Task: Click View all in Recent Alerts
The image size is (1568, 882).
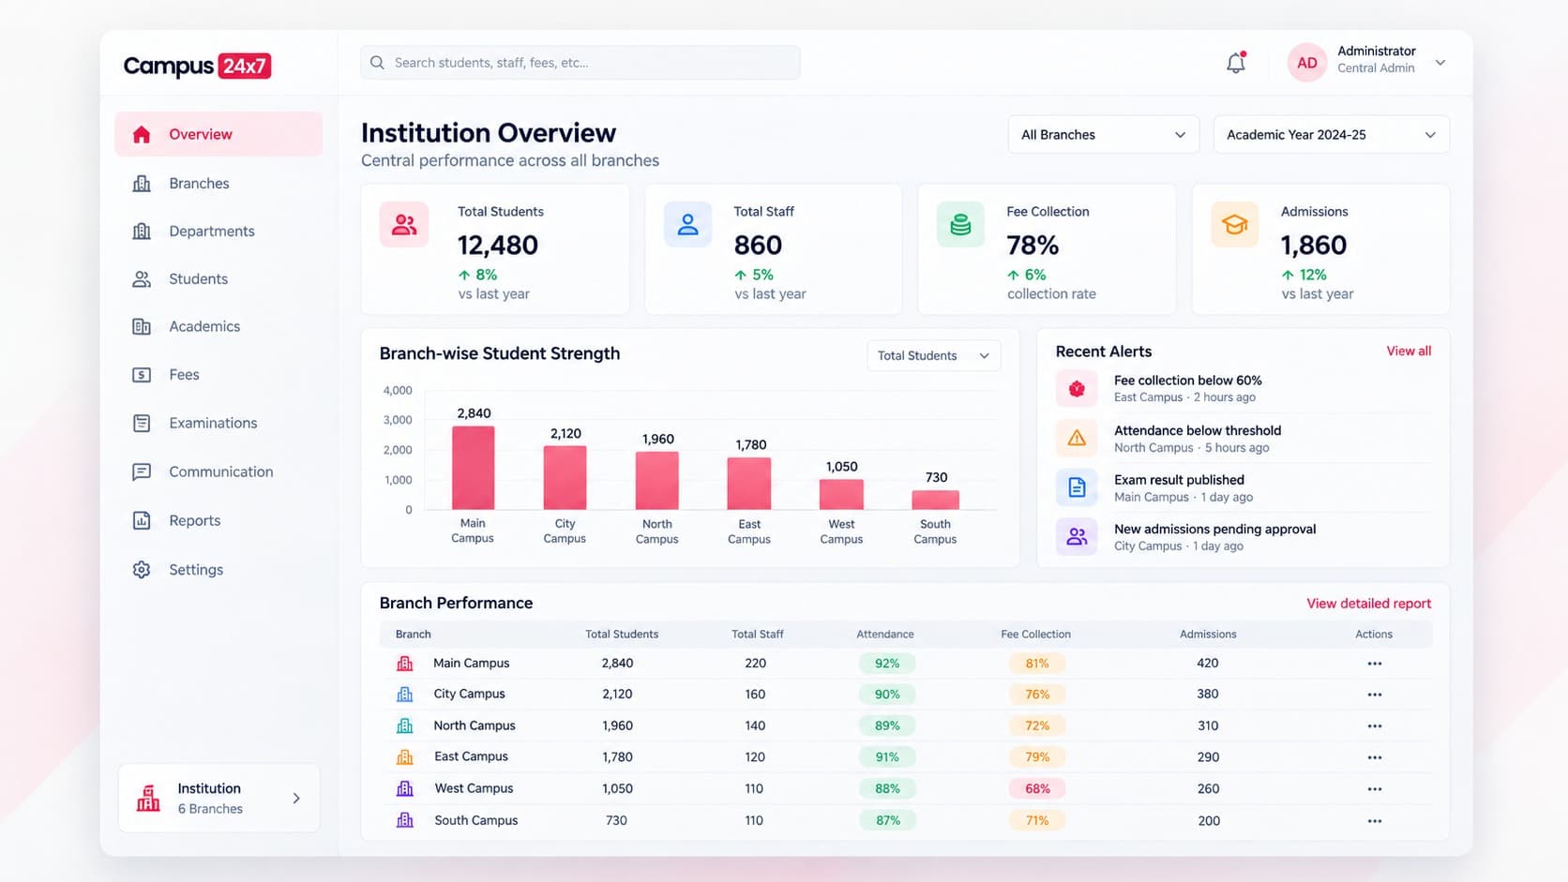Action: [x=1409, y=351]
